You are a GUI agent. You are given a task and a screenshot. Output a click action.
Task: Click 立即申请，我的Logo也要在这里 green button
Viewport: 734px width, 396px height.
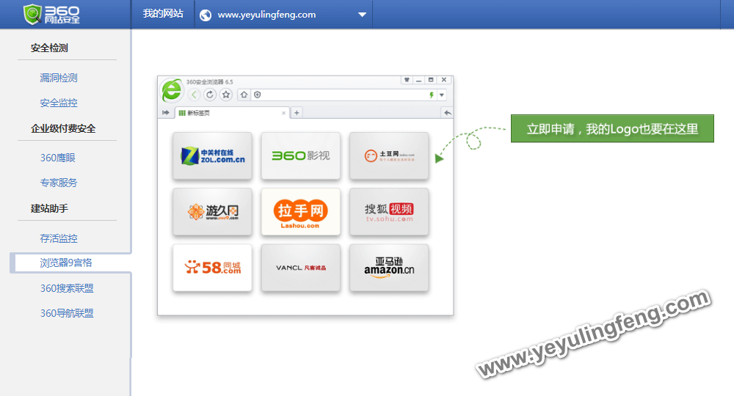pos(612,128)
